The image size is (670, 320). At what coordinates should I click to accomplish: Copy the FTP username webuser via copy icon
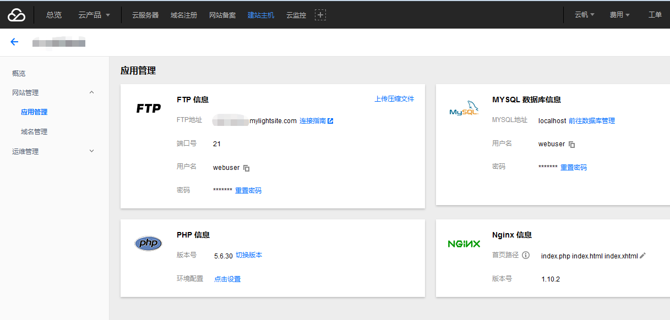(x=247, y=168)
